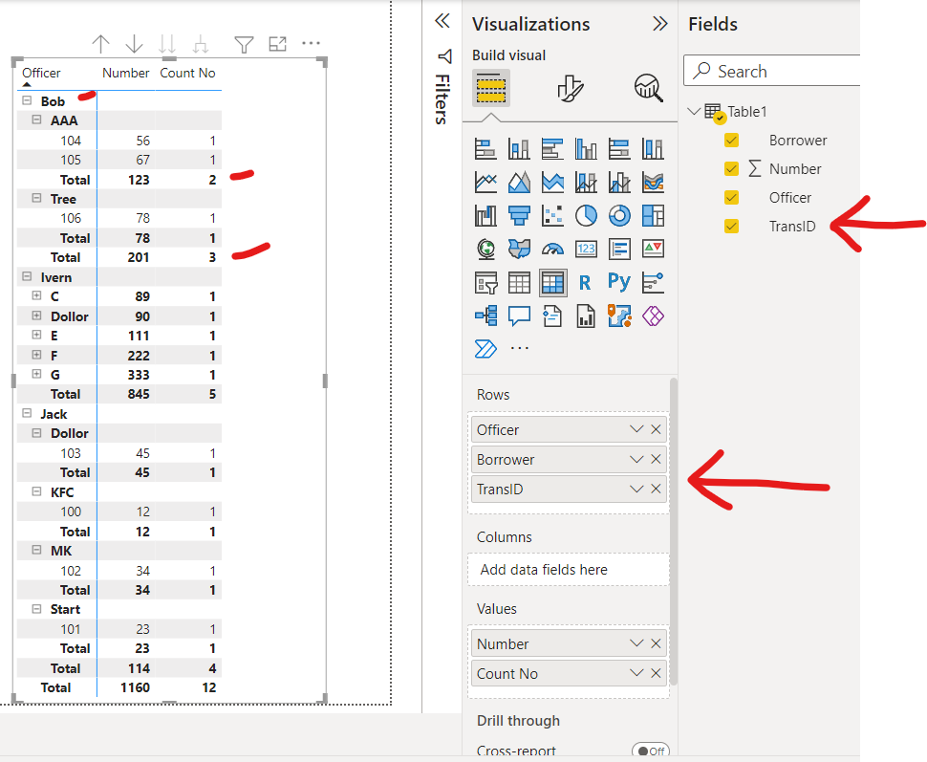Open Format visual paintbrush tab
Screen dimensions: 927x762
570,89
